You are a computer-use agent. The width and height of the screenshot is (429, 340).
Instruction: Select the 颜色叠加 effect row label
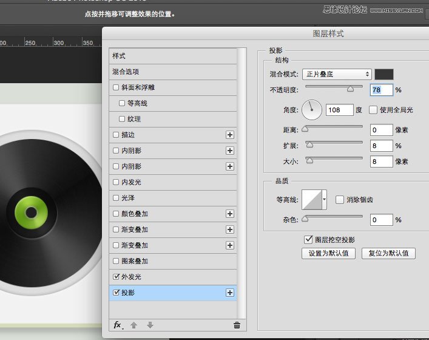tap(135, 214)
